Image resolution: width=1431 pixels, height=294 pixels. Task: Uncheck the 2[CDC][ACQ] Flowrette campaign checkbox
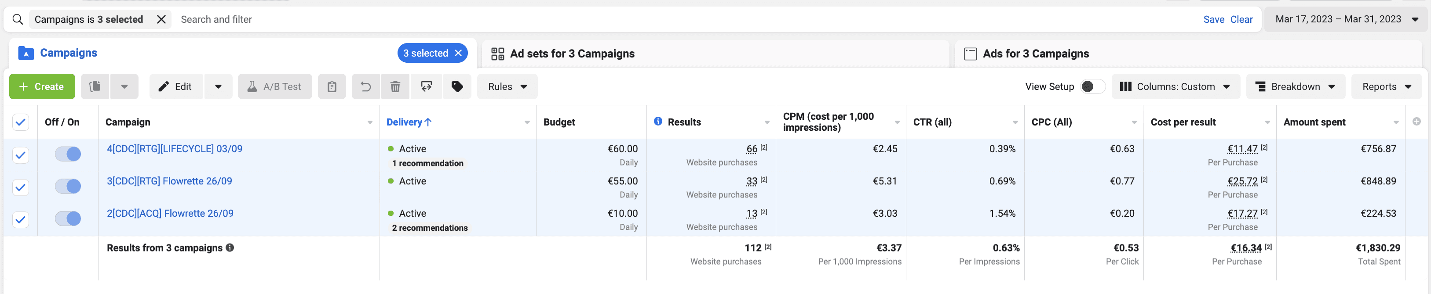tap(21, 220)
